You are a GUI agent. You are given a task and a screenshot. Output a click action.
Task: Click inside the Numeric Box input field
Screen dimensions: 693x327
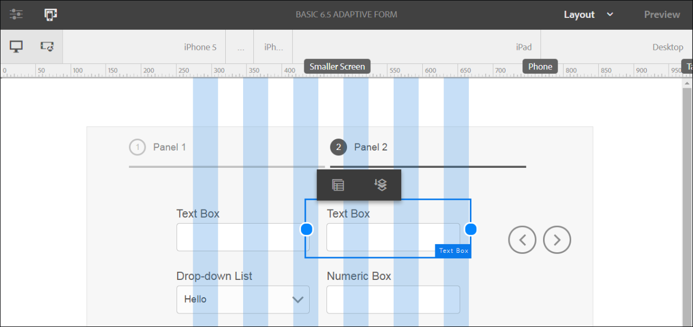click(393, 299)
